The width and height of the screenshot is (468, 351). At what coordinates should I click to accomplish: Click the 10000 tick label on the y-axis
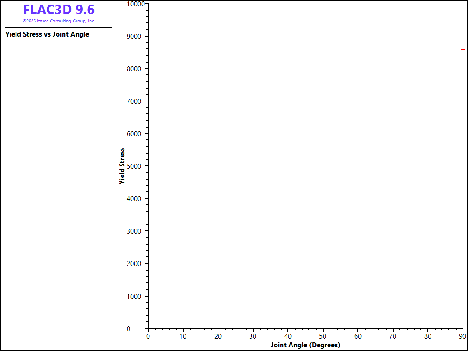(x=135, y=4)
